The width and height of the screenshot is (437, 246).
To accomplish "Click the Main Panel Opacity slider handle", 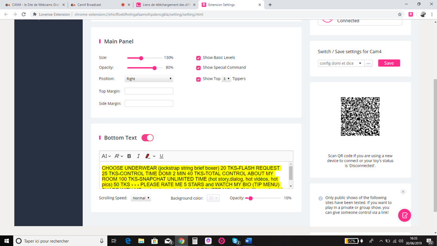I will 154,68.
